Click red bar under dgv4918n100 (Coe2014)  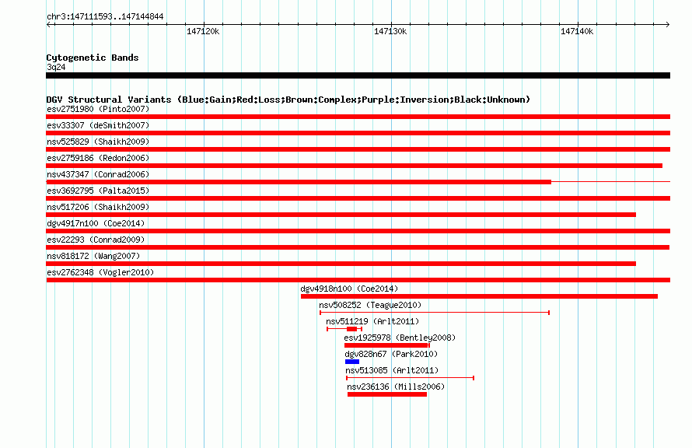(479, 296)
